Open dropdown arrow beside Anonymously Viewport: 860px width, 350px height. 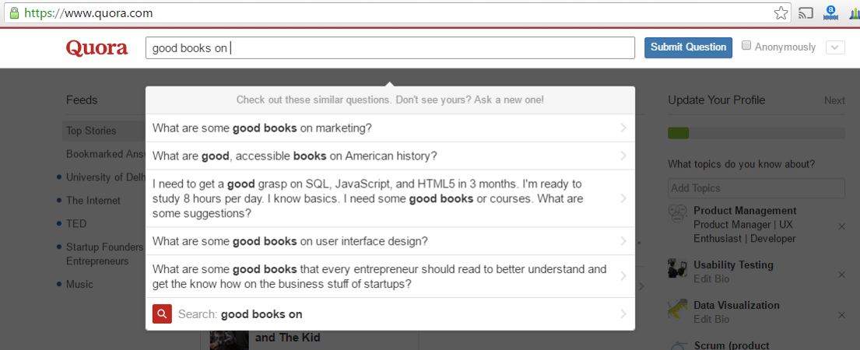click(x=835, y=47)
